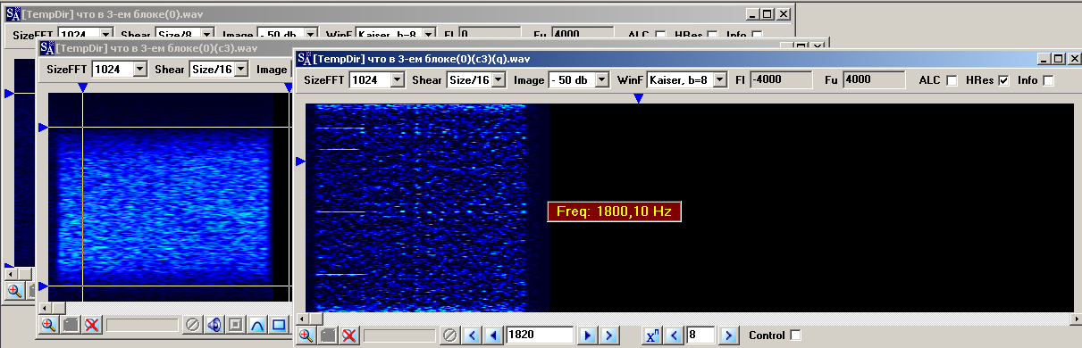This screenshot has width=1082, height=348.
Task: Check the Info box in front window
Action: (1048, 80)
